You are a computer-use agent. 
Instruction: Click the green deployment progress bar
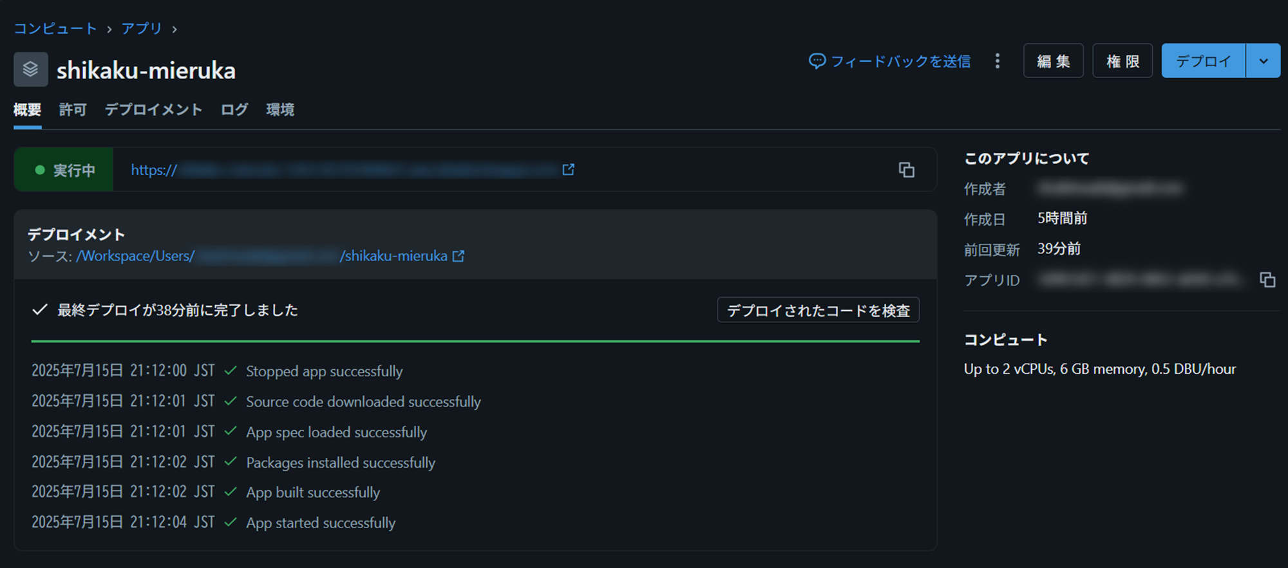pyautogui.click(x=475, y=341)
